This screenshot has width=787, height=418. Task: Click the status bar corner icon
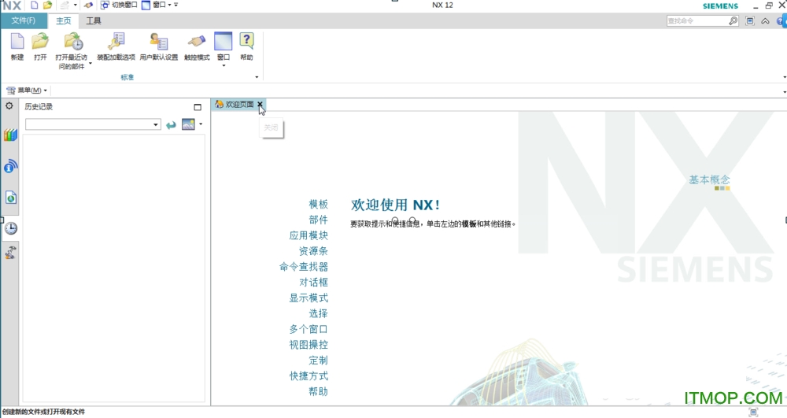tap(753, 412)
